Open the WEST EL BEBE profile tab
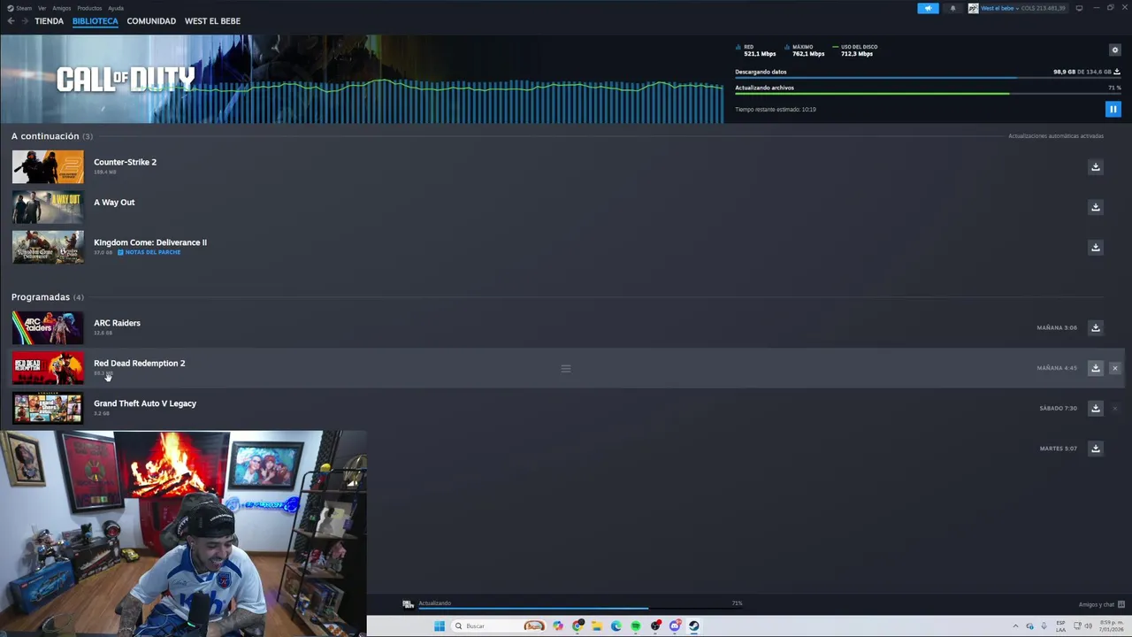Image resolution: width=1132 pixels, height=637 pixels. coord(212,21)
